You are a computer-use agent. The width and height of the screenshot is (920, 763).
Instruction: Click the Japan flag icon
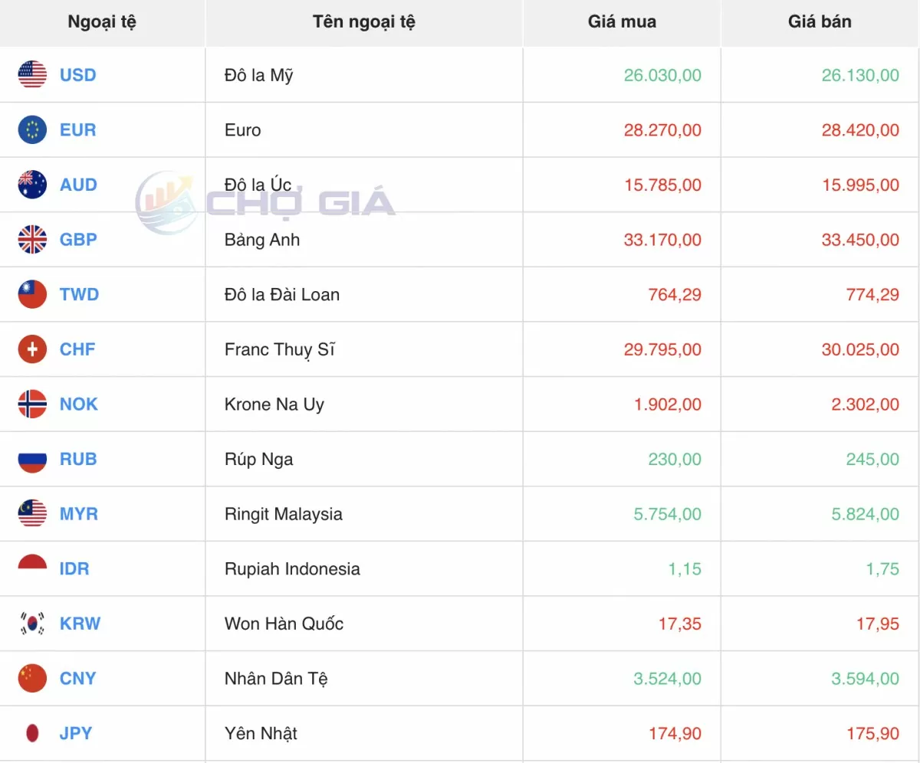(x=32, y=733)
